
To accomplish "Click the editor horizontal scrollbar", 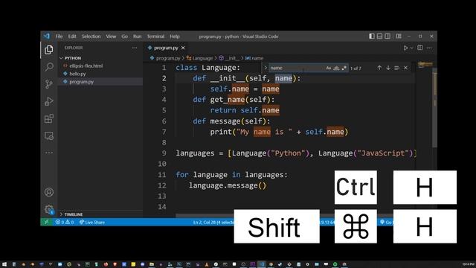I will click(x=205, y=215).
